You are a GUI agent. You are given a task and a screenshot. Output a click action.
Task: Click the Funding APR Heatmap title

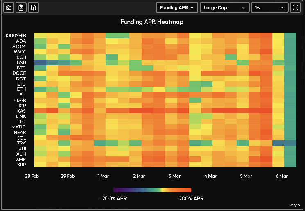[152, 22]
